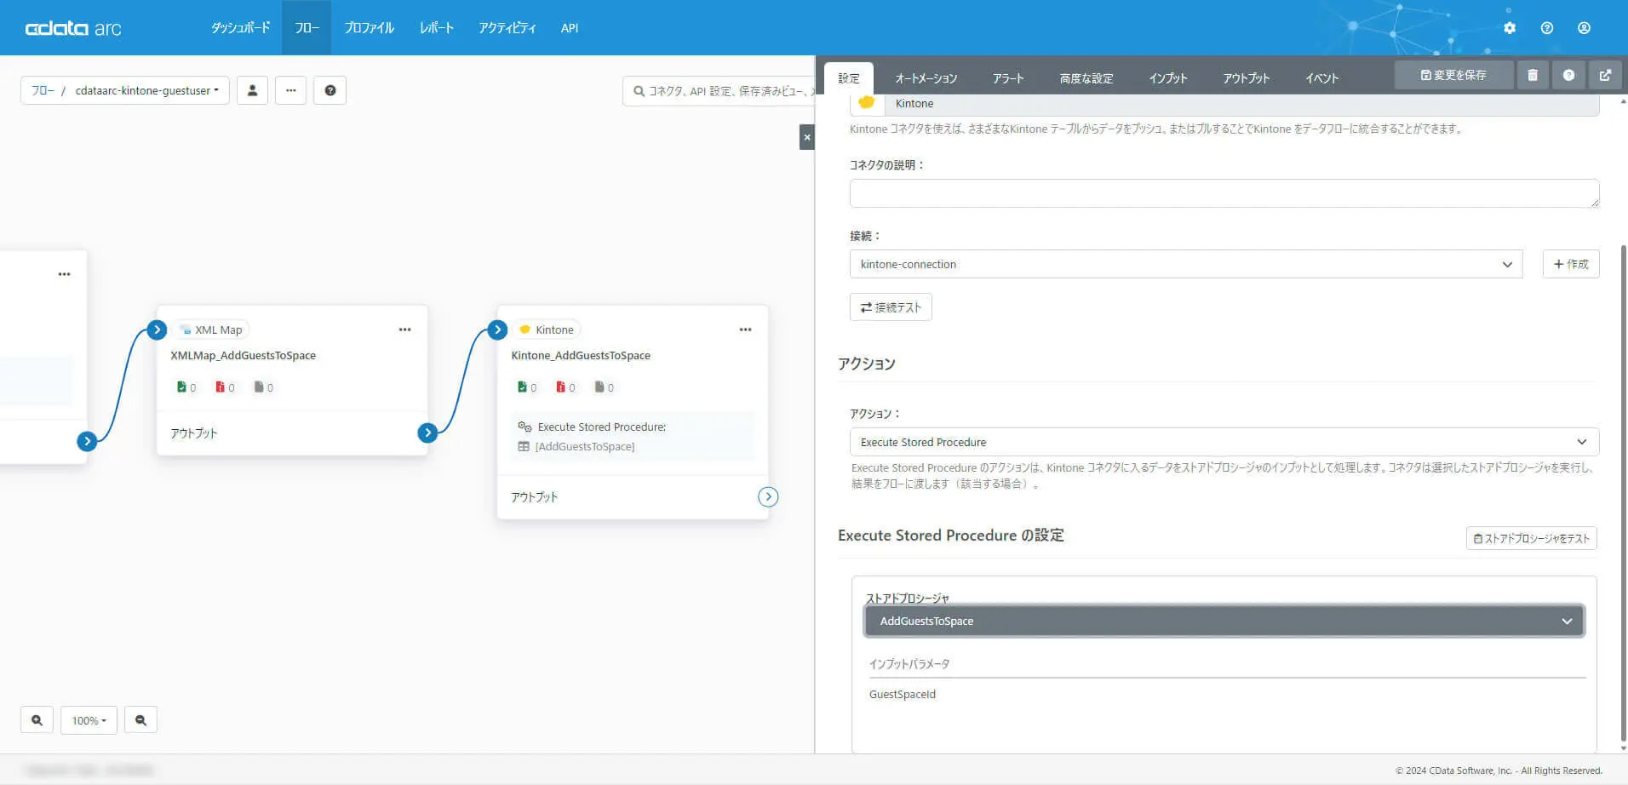Switch to the 高度な設定 tab
Viewport: 1628px width, 785px height.
(1086, 78)
